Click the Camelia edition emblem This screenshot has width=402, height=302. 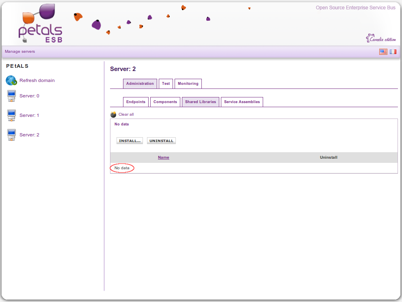(380, 39)
